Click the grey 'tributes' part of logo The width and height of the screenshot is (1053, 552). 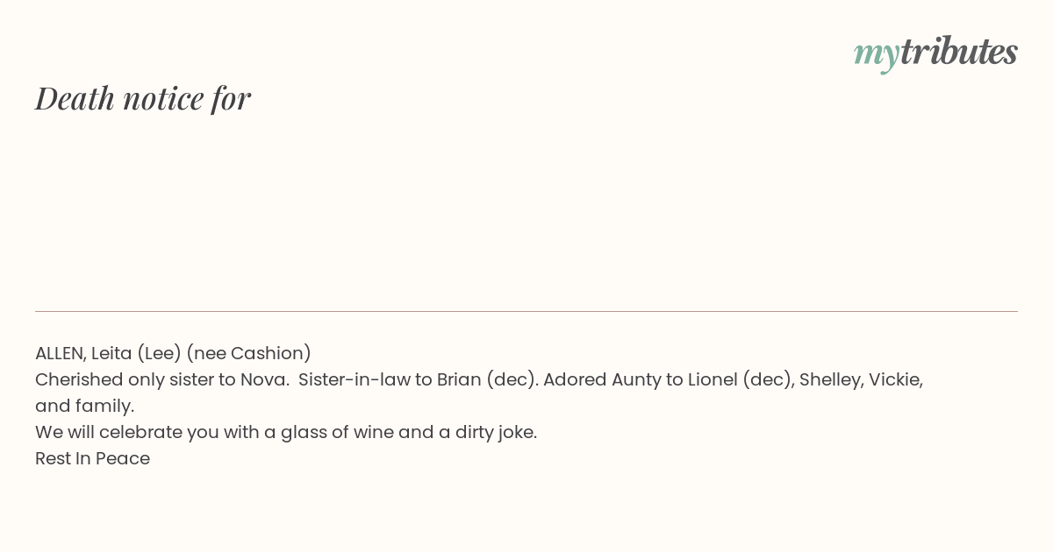[959, 51]
